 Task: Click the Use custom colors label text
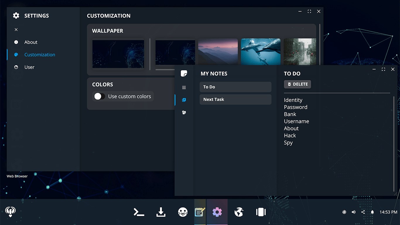pos(130,96)
